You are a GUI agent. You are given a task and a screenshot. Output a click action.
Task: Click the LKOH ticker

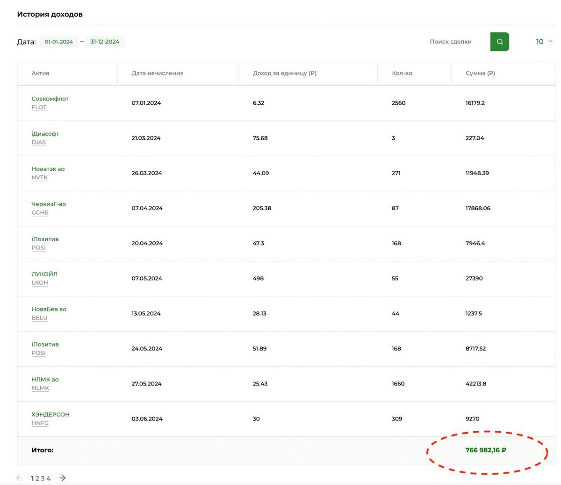(39, 283)
